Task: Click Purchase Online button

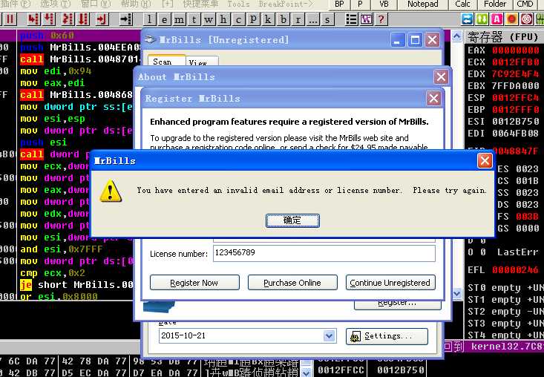Action: coord(292,283)
